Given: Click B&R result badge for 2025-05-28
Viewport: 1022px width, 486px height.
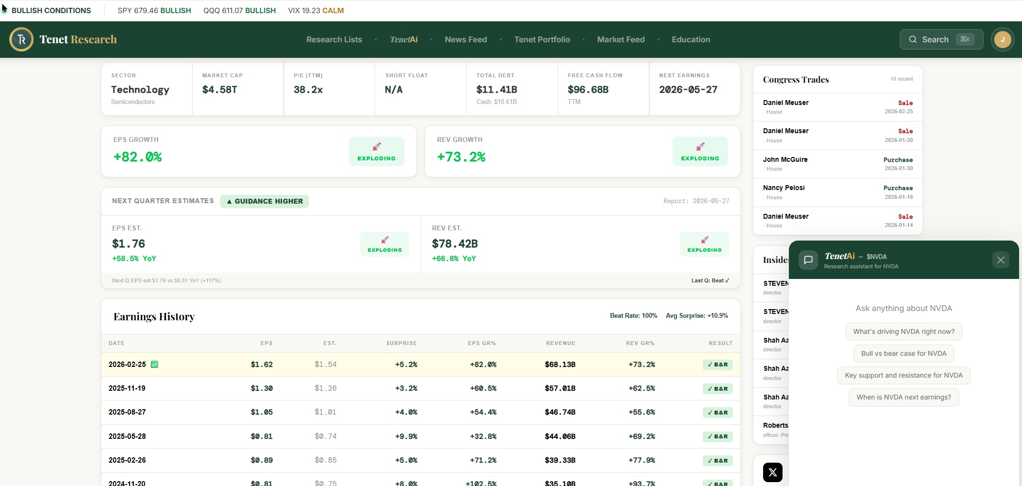Looking at the screenshot, I should click(717, 436).
